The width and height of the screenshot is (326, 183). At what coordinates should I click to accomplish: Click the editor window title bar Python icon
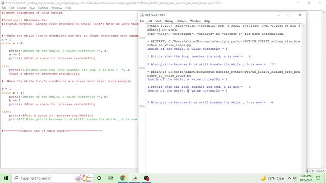(2, 3)
